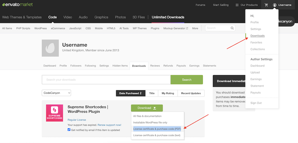The height and width of the screenshot is (143, 298).
Task: Click the Regular License link
Action: click(77, 120)
